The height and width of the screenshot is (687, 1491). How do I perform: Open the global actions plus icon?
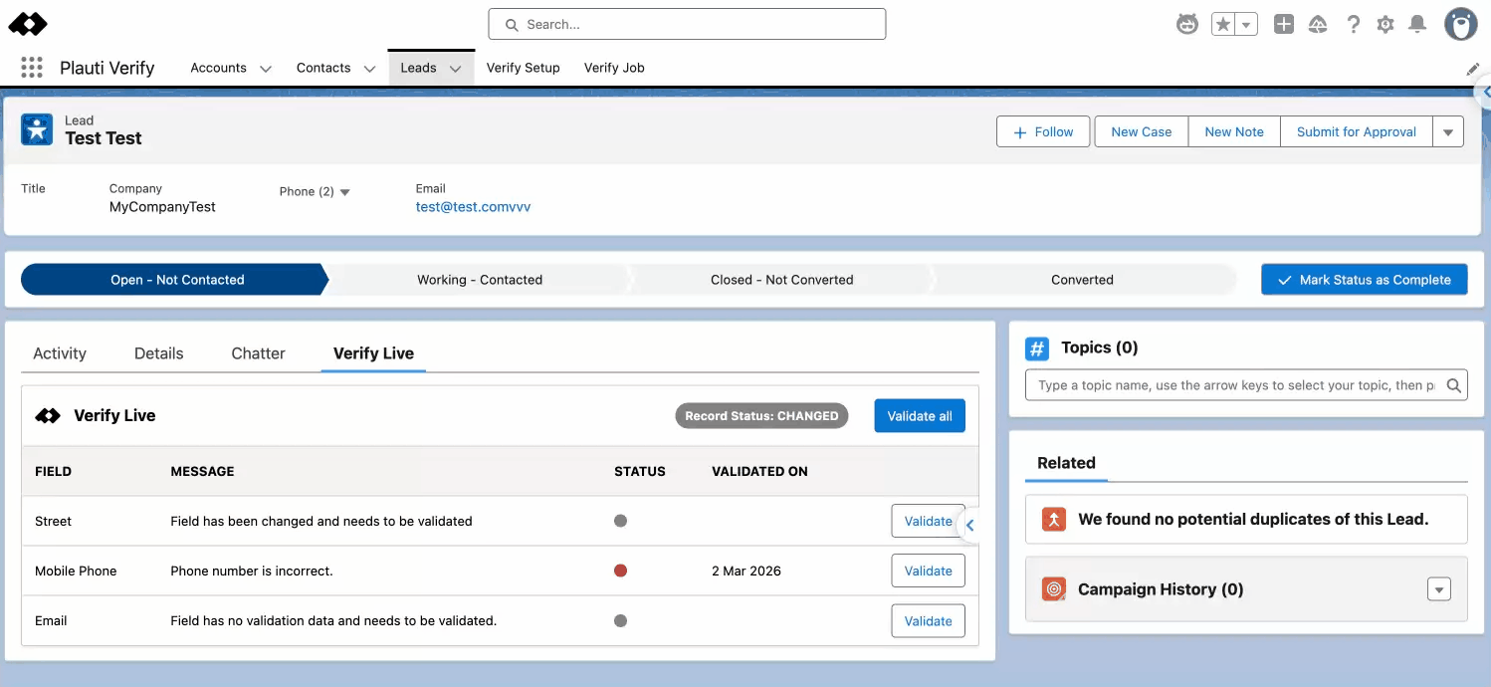[1284, 25]
